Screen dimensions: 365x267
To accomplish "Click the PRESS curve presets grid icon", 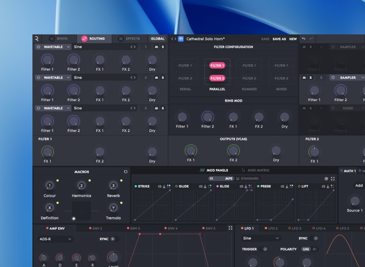I will click(x=291, y=186).
